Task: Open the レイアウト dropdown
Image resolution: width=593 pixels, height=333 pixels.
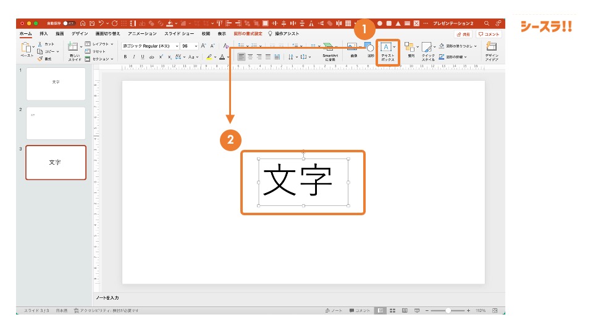Action: tap(99, 44)
